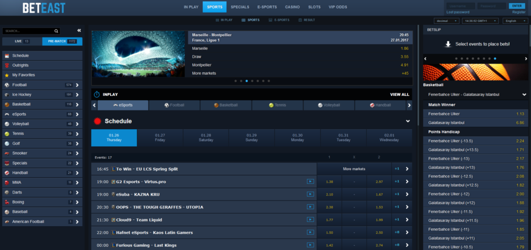Select the first banner carousel dot
531x250 pixels.
pyautogui.click(x=236, y=81)
